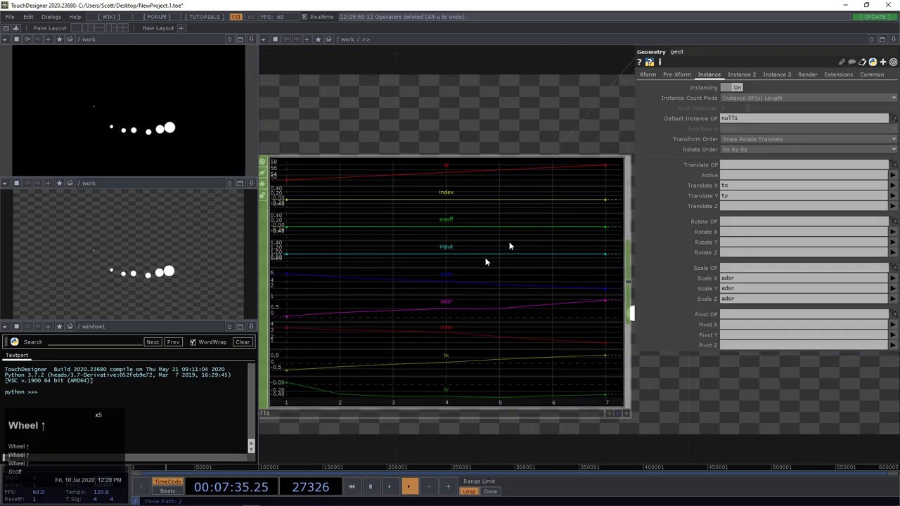Screen dimensions: 900x506
Task: Click the Python icon next to Search
Action: [14, 342]
